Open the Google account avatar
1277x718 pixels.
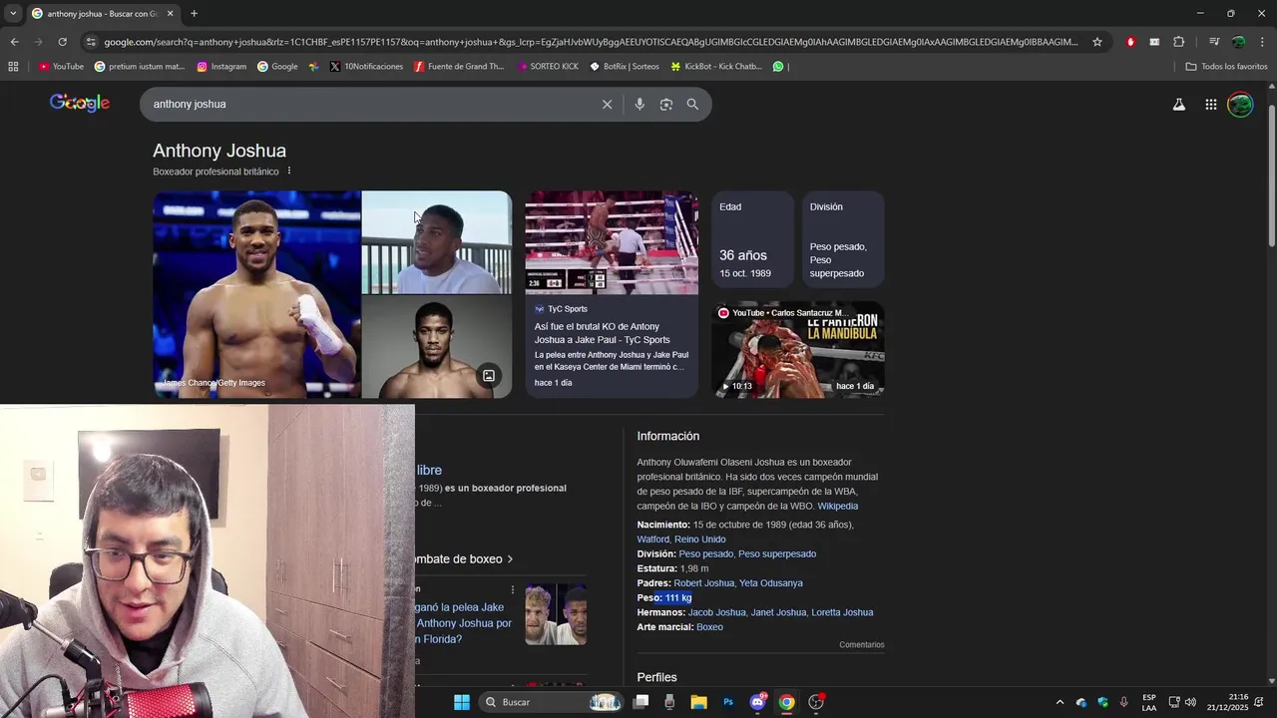pyautogui.click(x=1240, y=104)
